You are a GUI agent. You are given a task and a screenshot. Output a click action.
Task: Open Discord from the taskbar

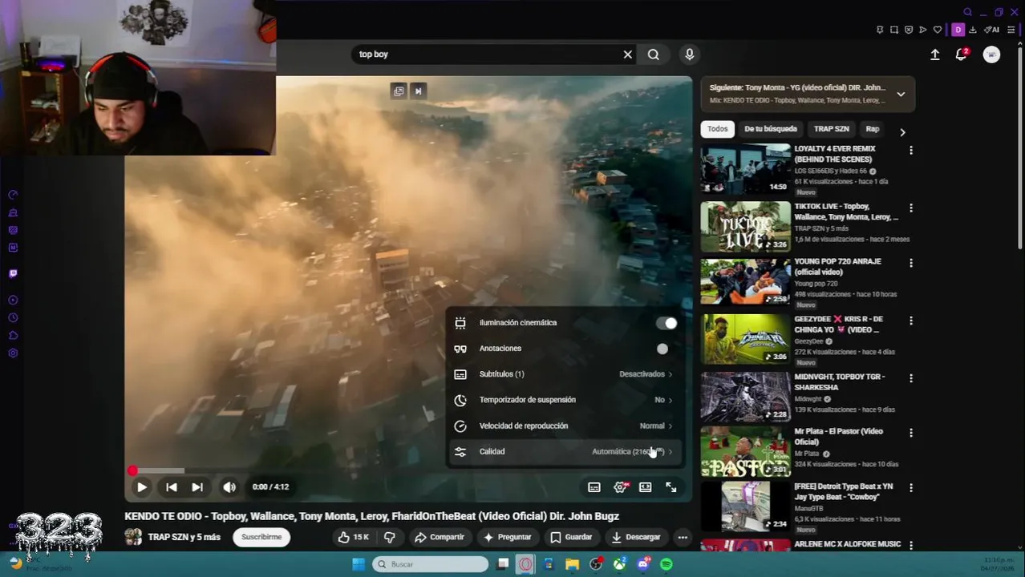point(642,564)
